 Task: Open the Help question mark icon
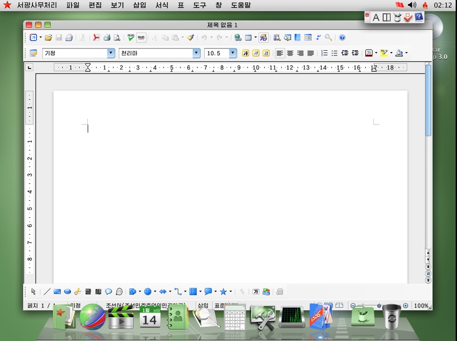[342, 37]
